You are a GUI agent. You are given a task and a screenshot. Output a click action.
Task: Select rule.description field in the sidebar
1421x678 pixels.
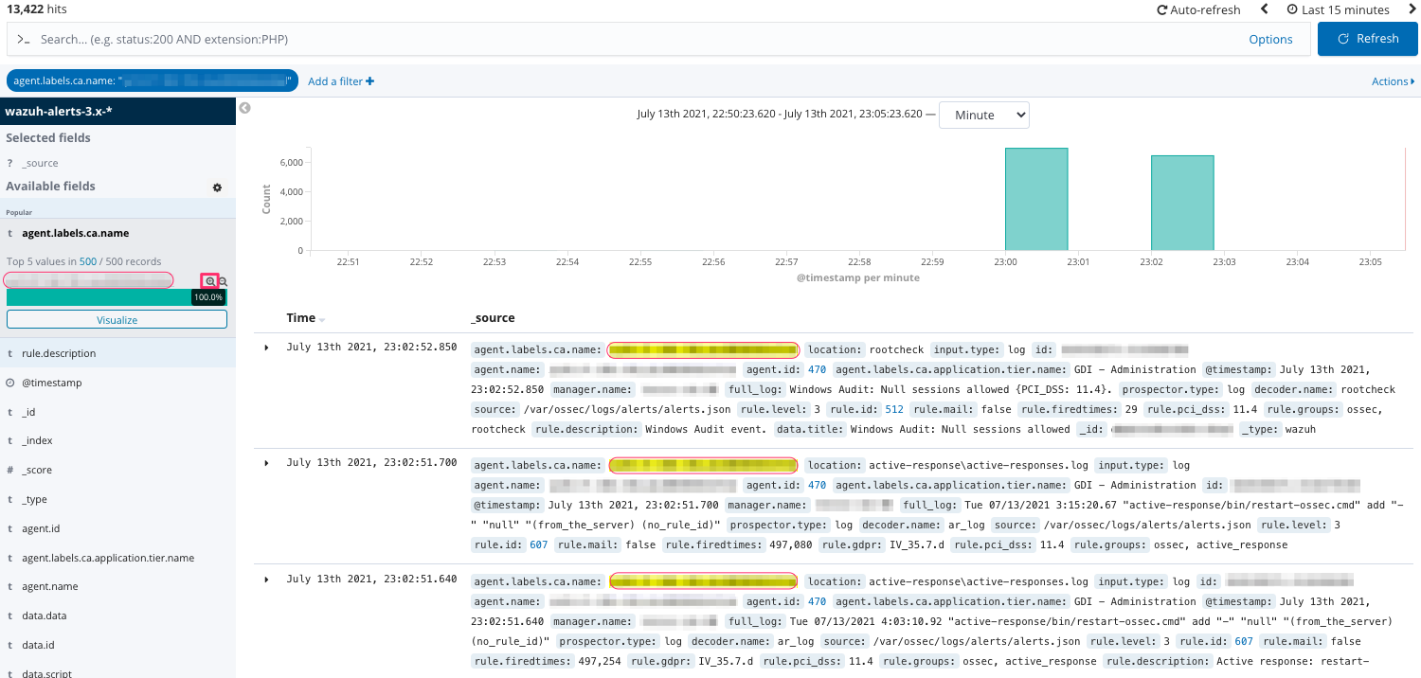click(59, 353)
